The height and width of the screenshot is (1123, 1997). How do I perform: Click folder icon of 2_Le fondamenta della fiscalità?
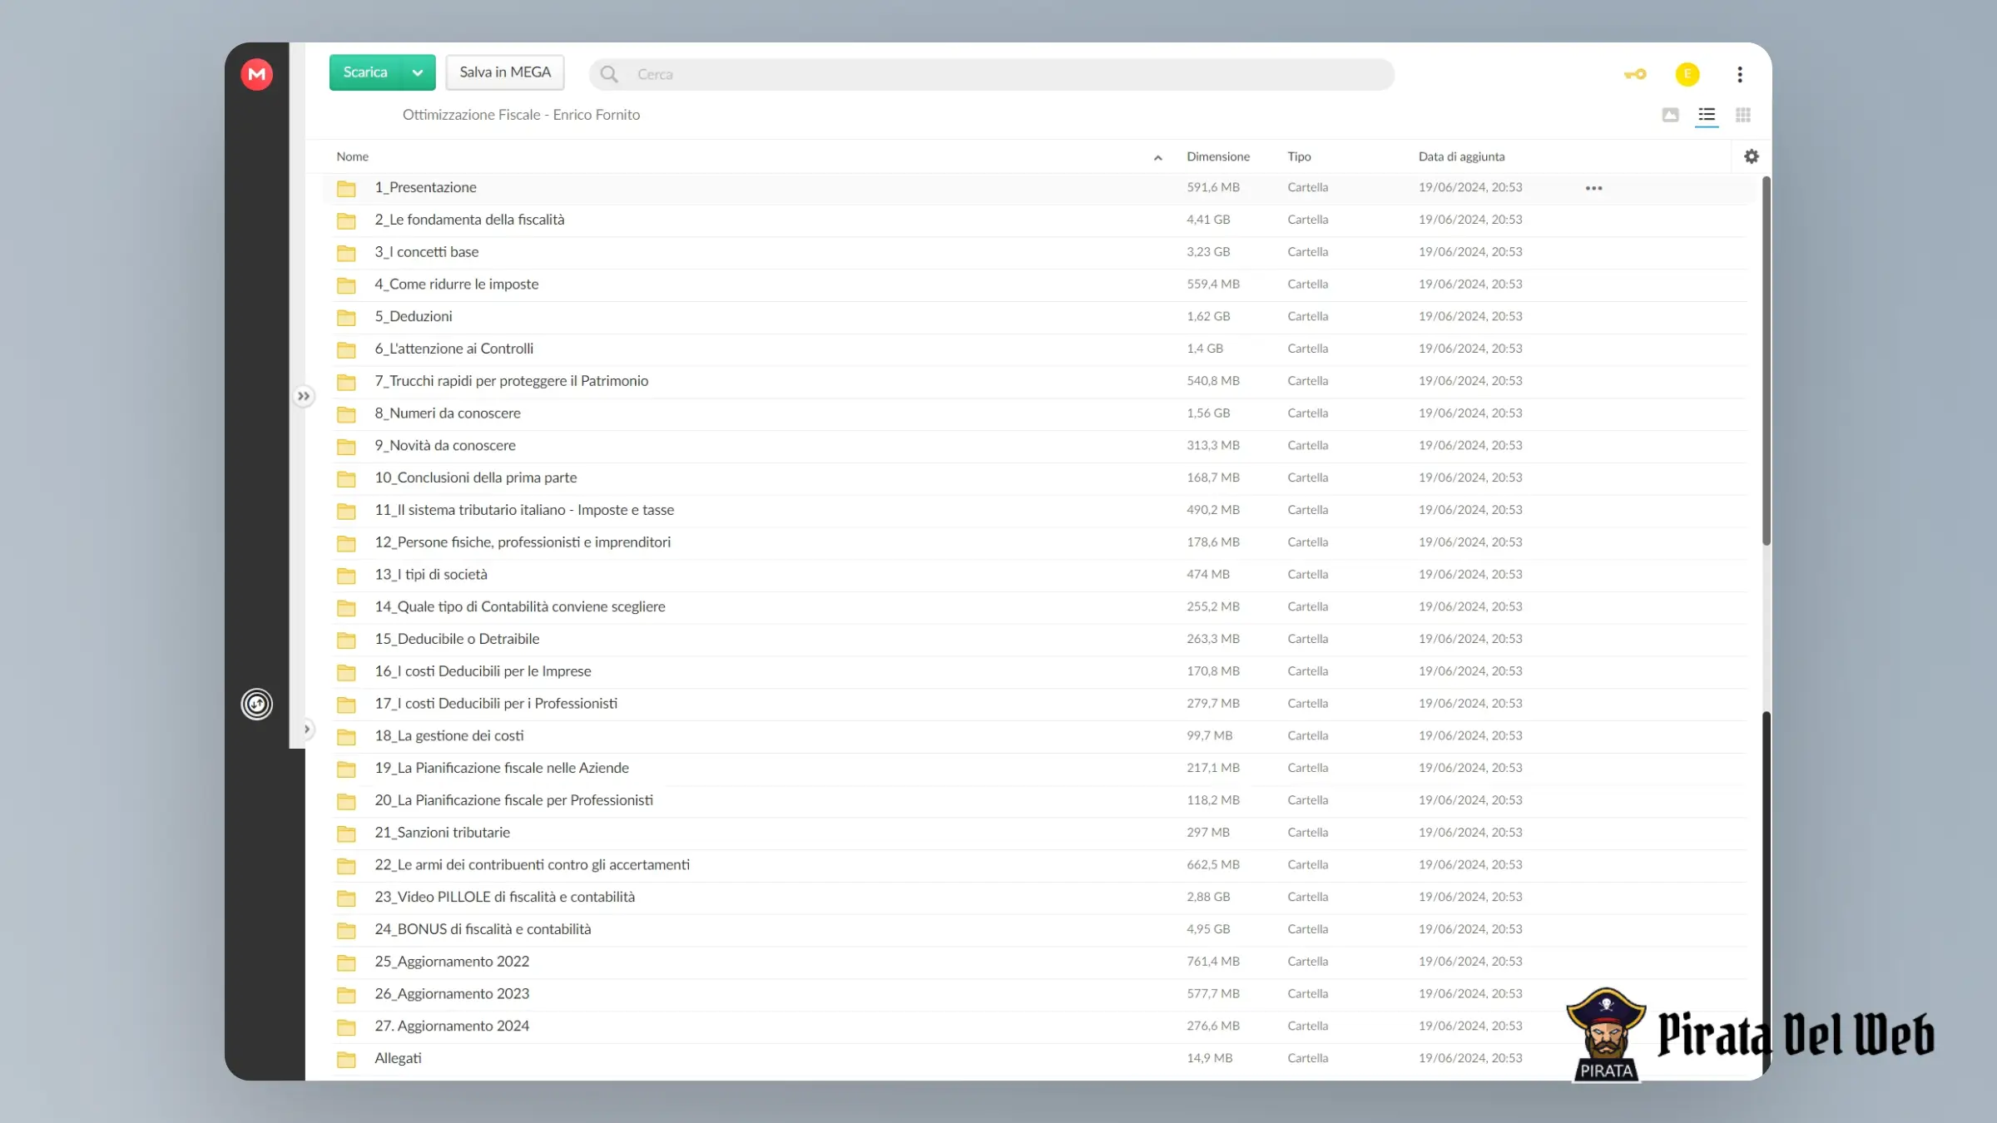tap(346, 220)
